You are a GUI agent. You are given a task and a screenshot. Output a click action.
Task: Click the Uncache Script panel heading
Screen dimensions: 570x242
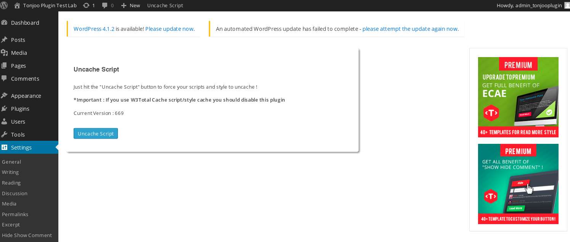(96, 70)
